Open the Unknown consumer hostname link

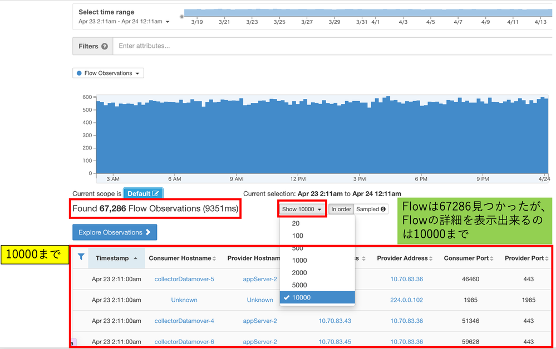click(x=184, y=300)
